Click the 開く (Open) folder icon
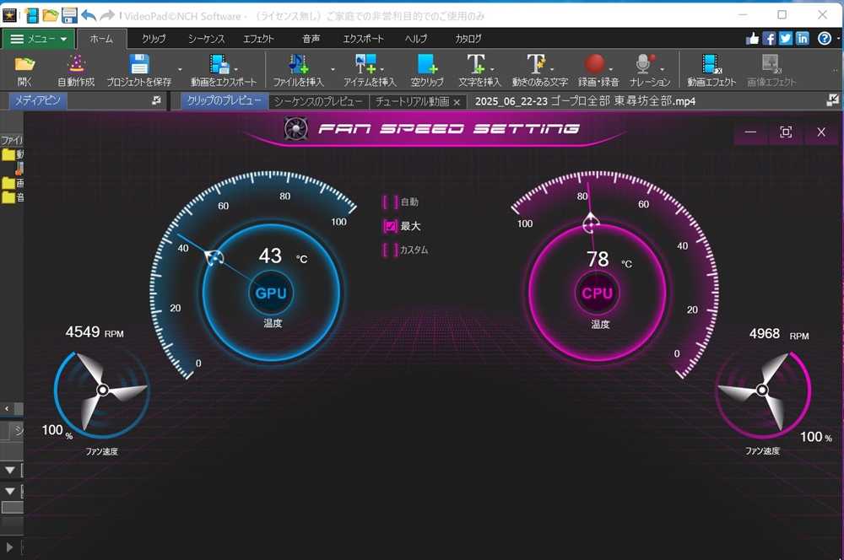Viewport: 844px width, 560px height. 24,65
